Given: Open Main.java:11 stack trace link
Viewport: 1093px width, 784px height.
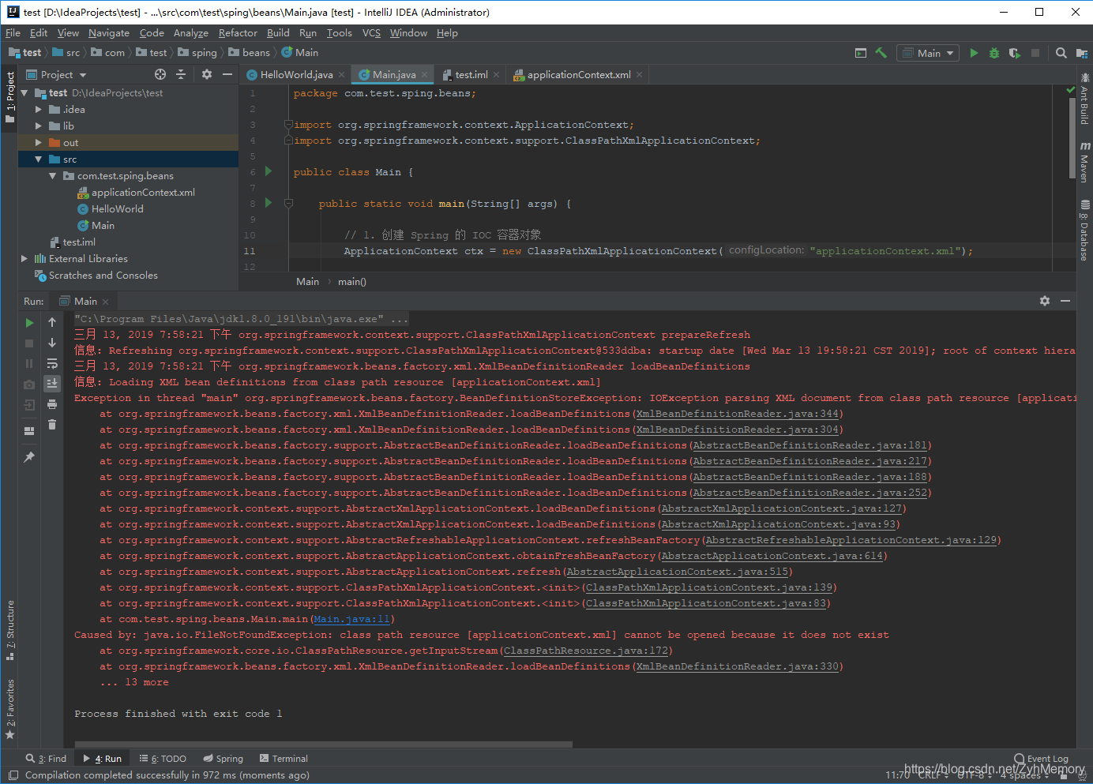Looking at the screenshot, I should click(351, 619).
